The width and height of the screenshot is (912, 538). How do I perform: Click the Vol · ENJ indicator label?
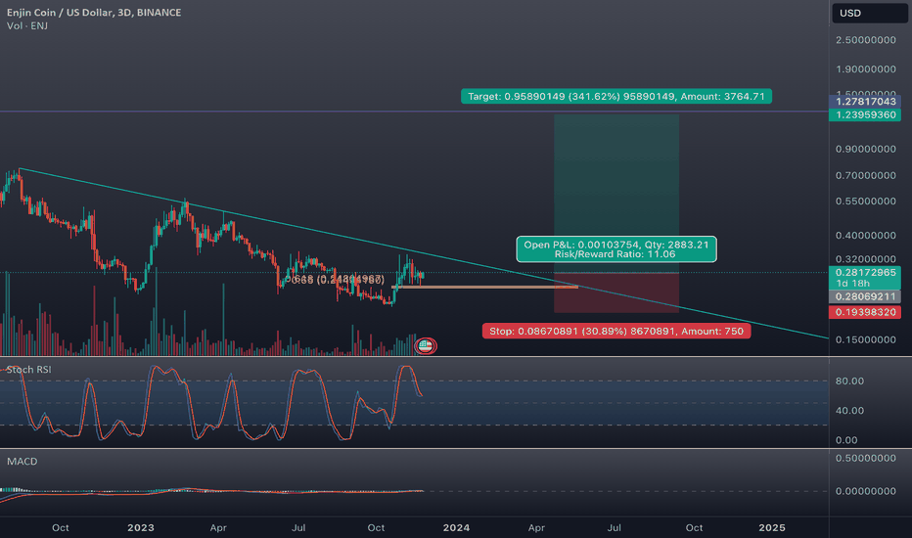[x=27, y=26]
